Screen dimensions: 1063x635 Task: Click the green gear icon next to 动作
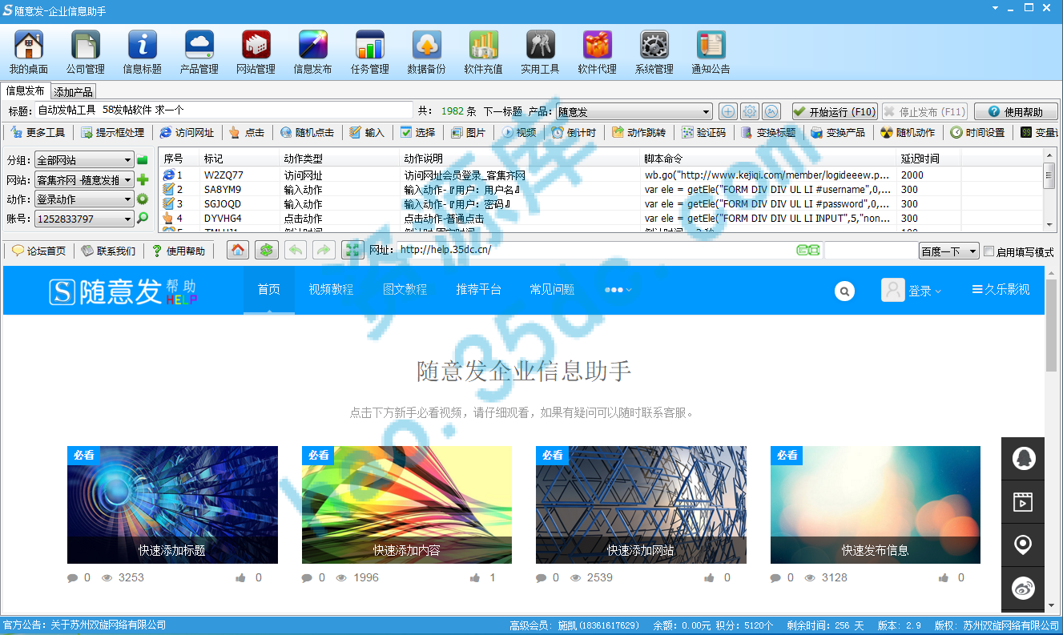[x=143, y=199]
